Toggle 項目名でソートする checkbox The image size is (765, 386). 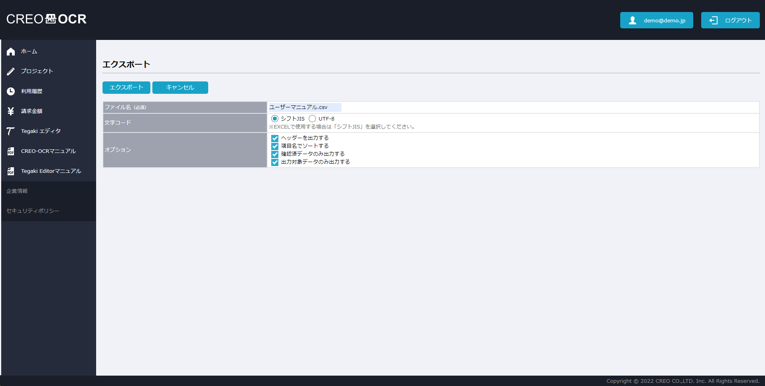pos(275,146)
